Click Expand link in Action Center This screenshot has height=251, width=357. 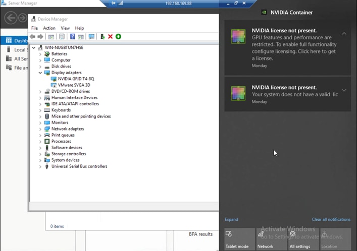pos(231,219)
